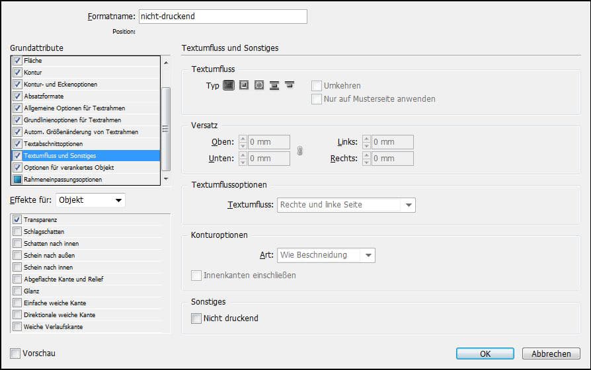Screen dimensions: 591x370
Task: Toggle the Vorschau checkbox
Action: pos(15,353)
